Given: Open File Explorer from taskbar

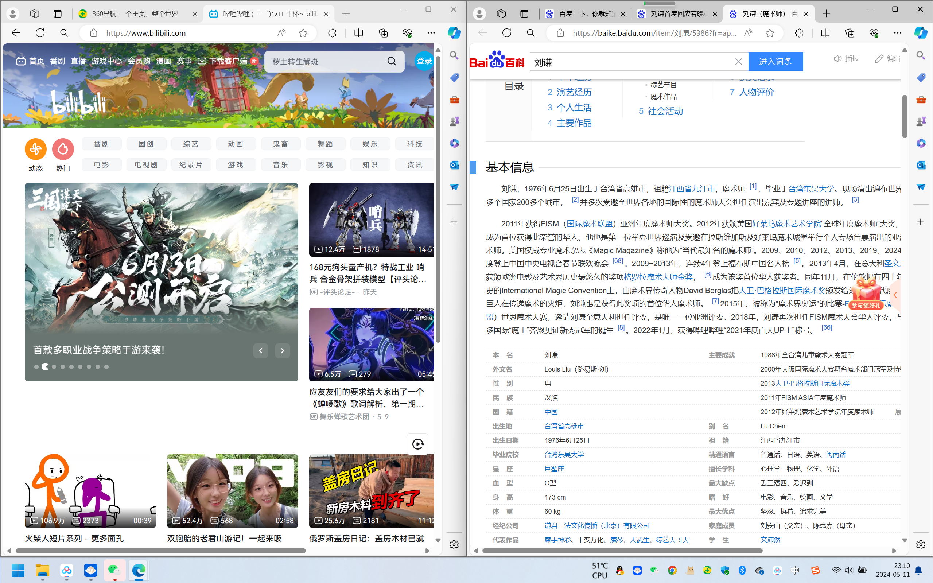Looking at the screenshot, I should pyautogui.click(x=42, y=570).
